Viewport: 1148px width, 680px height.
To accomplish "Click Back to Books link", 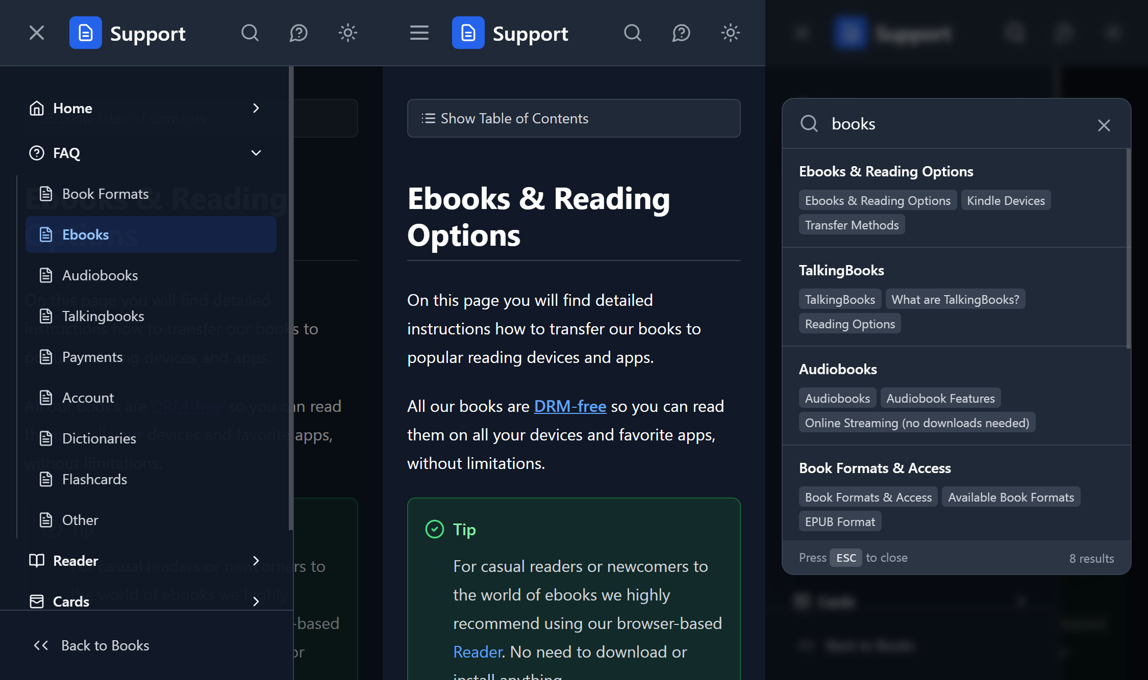I will pos(105,645).
